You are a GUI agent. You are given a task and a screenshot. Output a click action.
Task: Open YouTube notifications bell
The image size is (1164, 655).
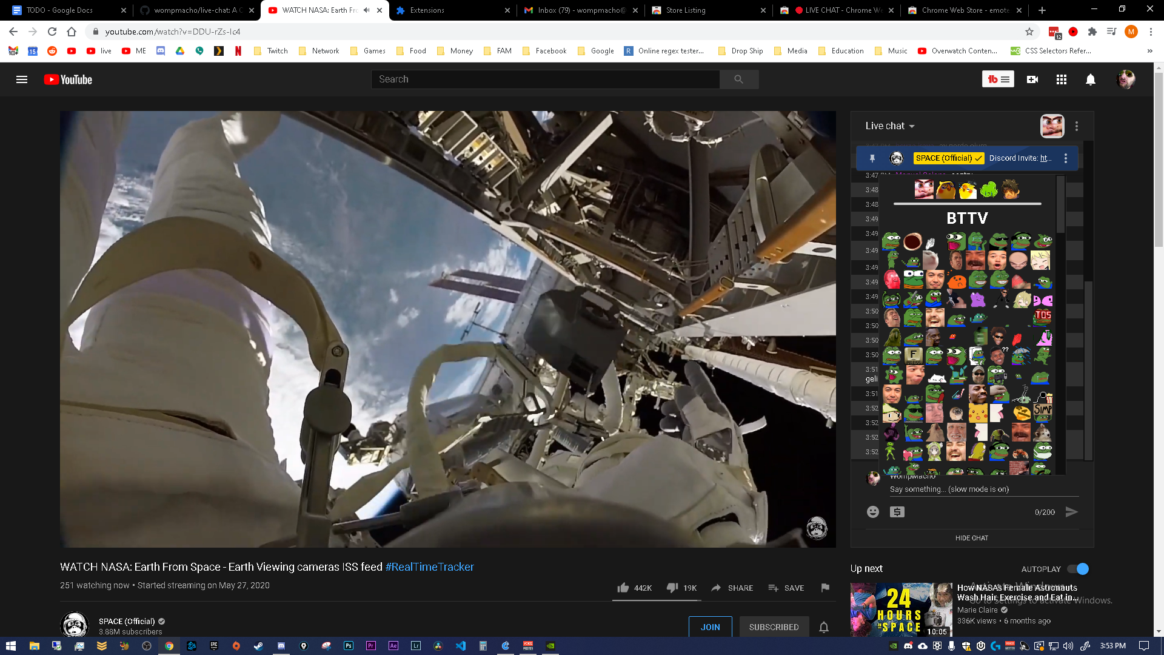click(x=1090, y=79)
